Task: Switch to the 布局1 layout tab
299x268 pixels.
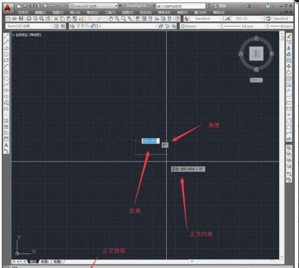Action: tap(45, 262)
